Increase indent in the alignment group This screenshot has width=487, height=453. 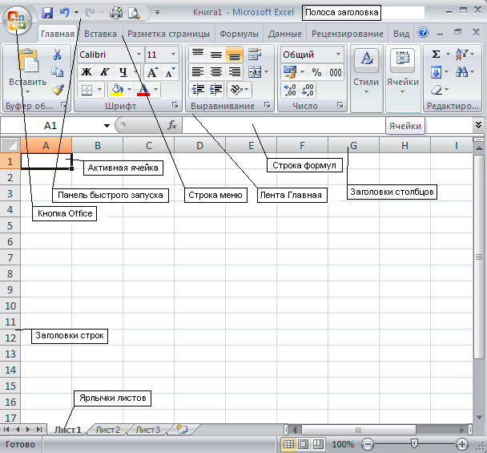215,90
